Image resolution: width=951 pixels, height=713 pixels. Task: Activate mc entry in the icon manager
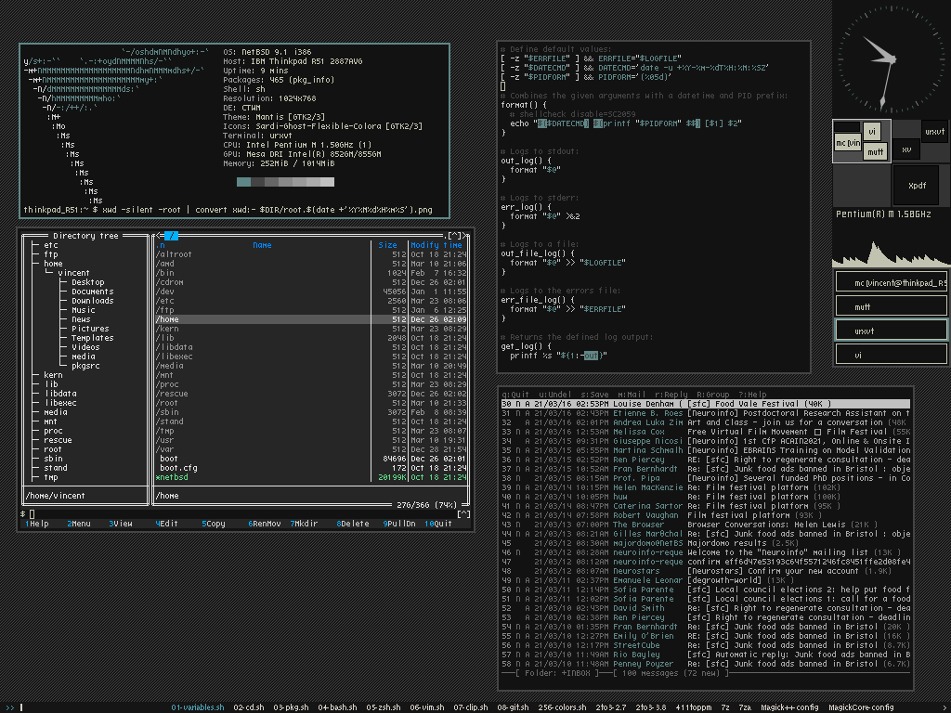(891, 282)
